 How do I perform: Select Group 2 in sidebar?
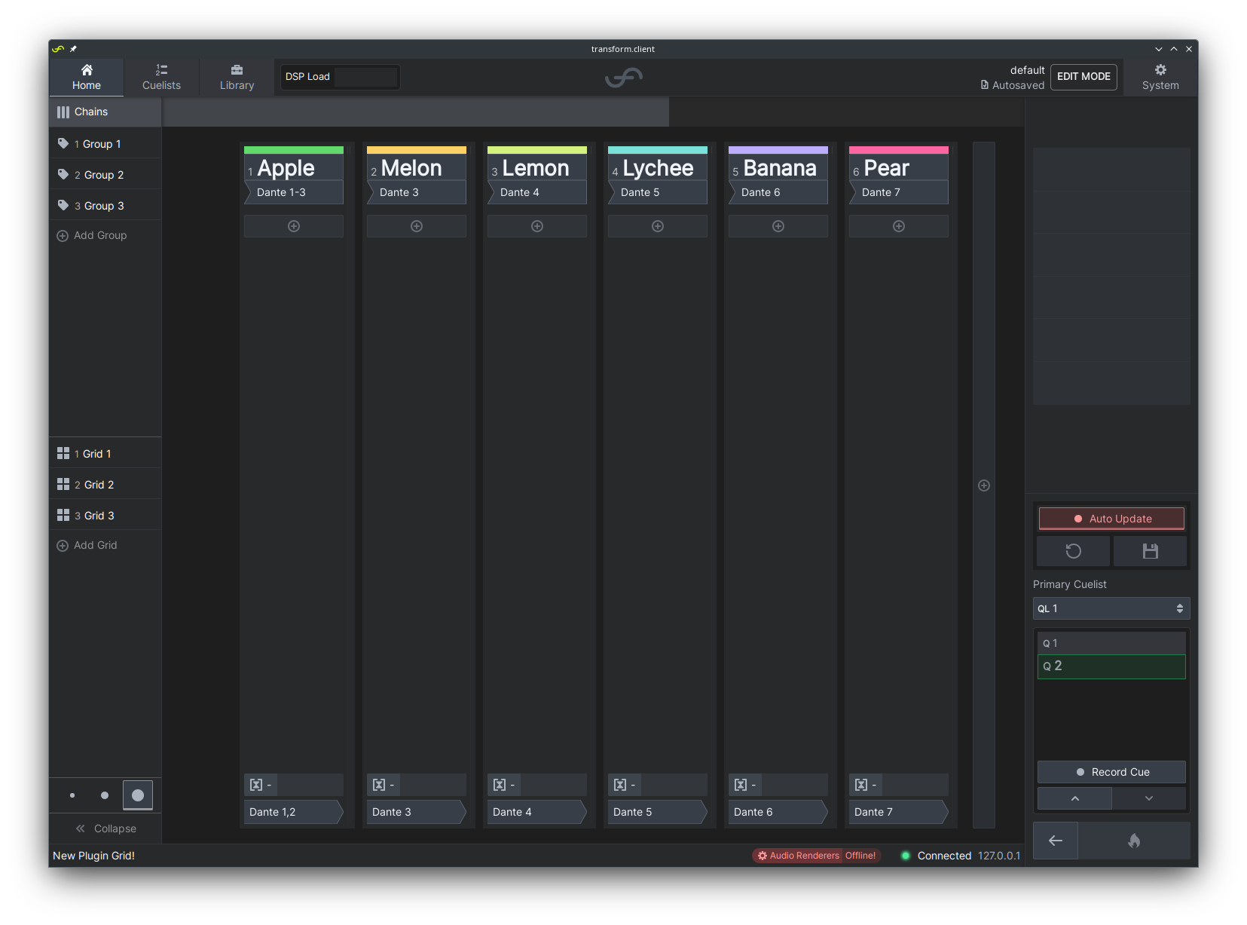[105, 174]
